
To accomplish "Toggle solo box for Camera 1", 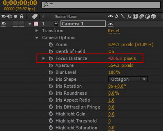I will (x=16, y=24).
